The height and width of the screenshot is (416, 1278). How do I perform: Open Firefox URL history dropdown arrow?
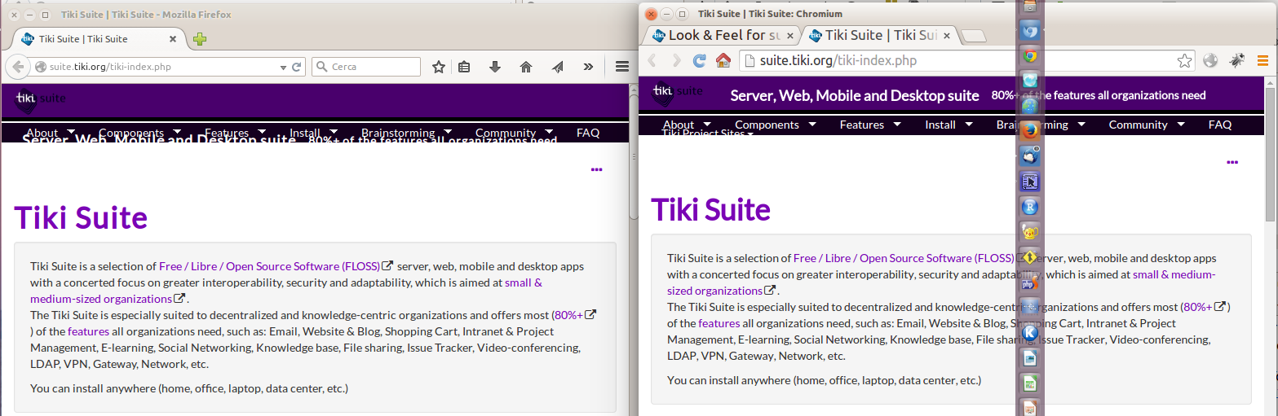coord(283,67)
